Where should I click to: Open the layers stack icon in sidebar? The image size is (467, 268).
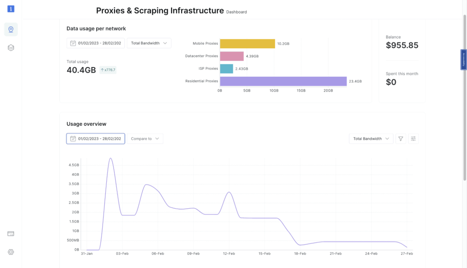pyautogui.click(x=10, y=48)
